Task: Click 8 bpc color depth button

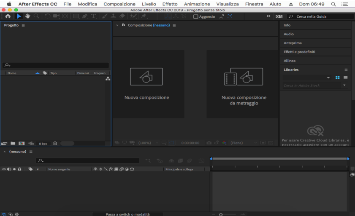Action: pyautogui.click(x=43, y=144)
